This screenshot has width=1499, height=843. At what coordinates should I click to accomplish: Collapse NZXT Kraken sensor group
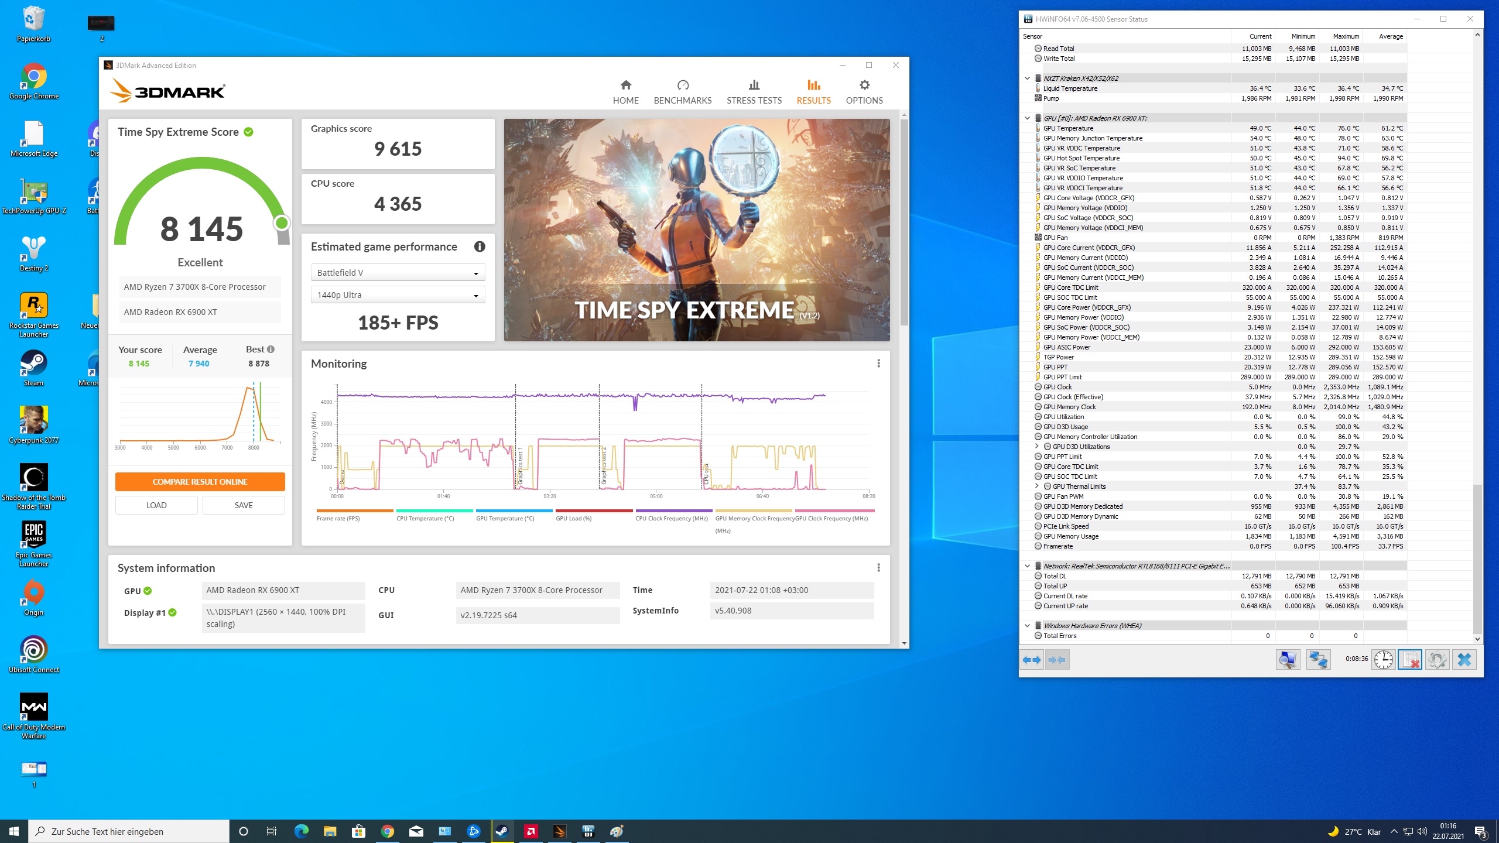[x=1027, y=78]
